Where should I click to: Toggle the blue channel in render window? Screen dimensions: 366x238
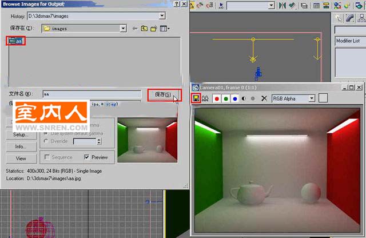click(235, 98)
